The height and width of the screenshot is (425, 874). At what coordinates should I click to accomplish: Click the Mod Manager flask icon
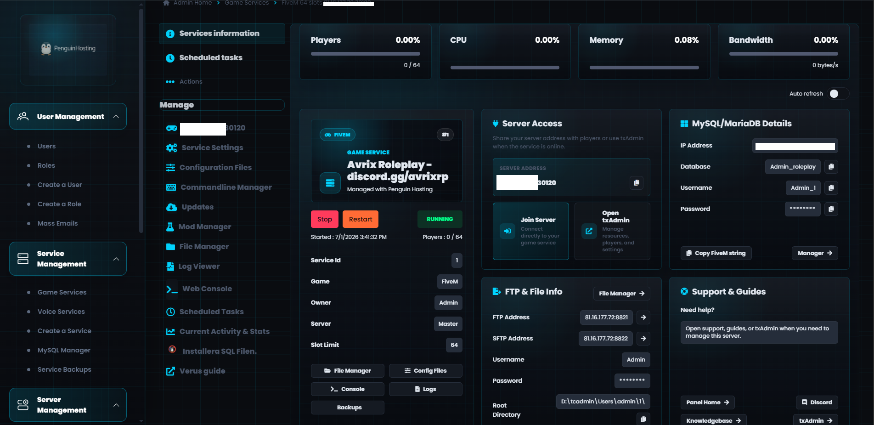coord(170,227)
